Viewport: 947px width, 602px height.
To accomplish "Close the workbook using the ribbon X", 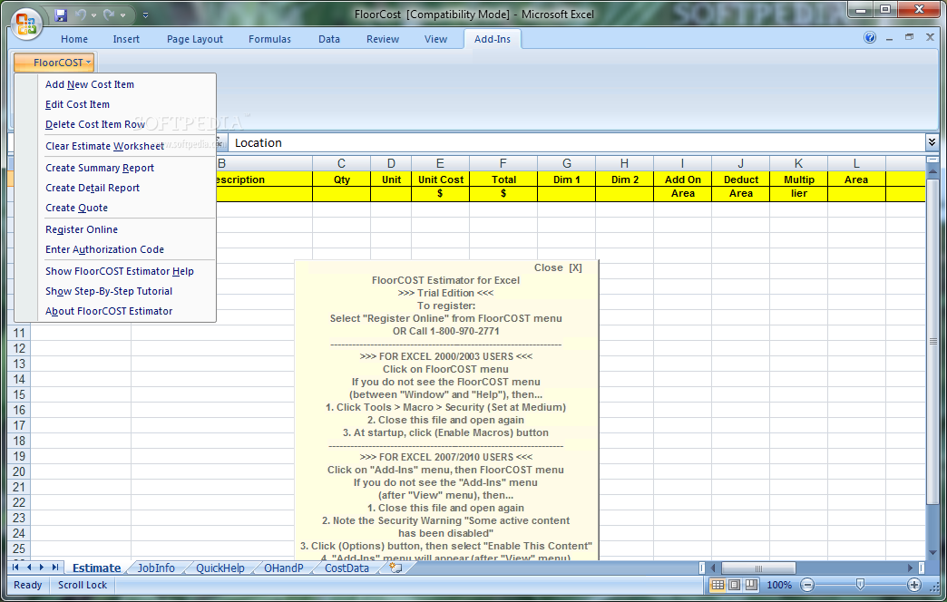I will tap(930, 37).
